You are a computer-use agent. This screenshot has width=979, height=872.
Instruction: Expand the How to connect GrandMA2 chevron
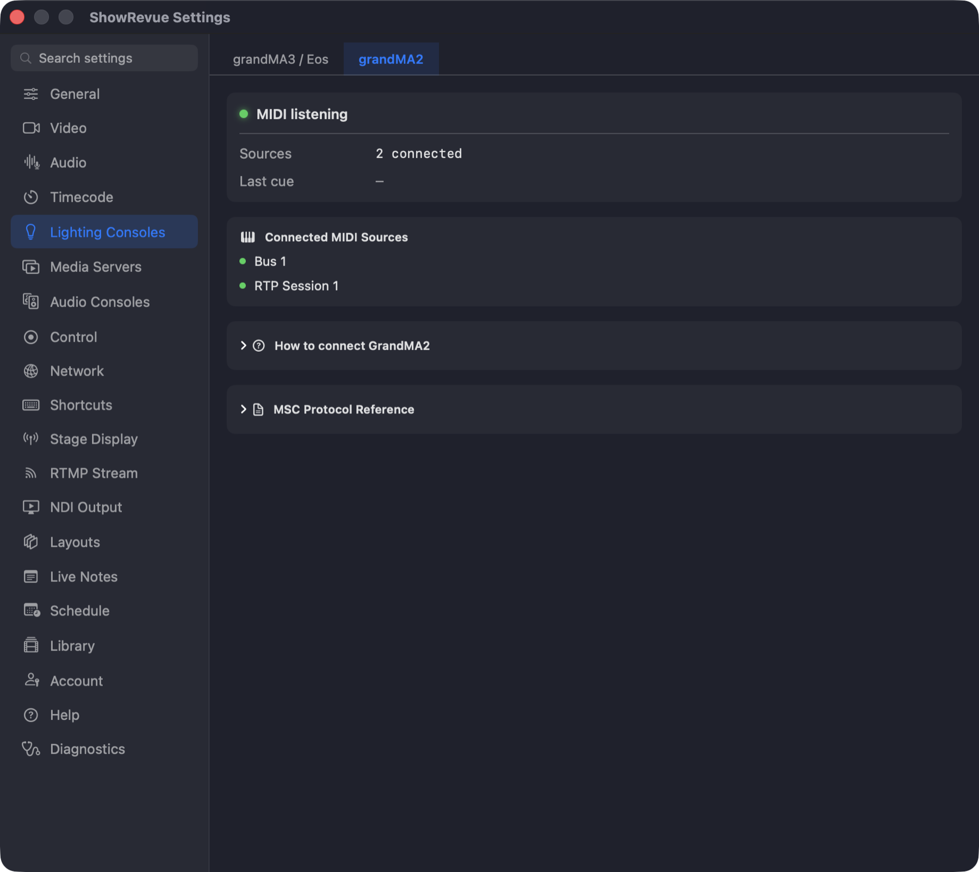[x=243, y=346]
